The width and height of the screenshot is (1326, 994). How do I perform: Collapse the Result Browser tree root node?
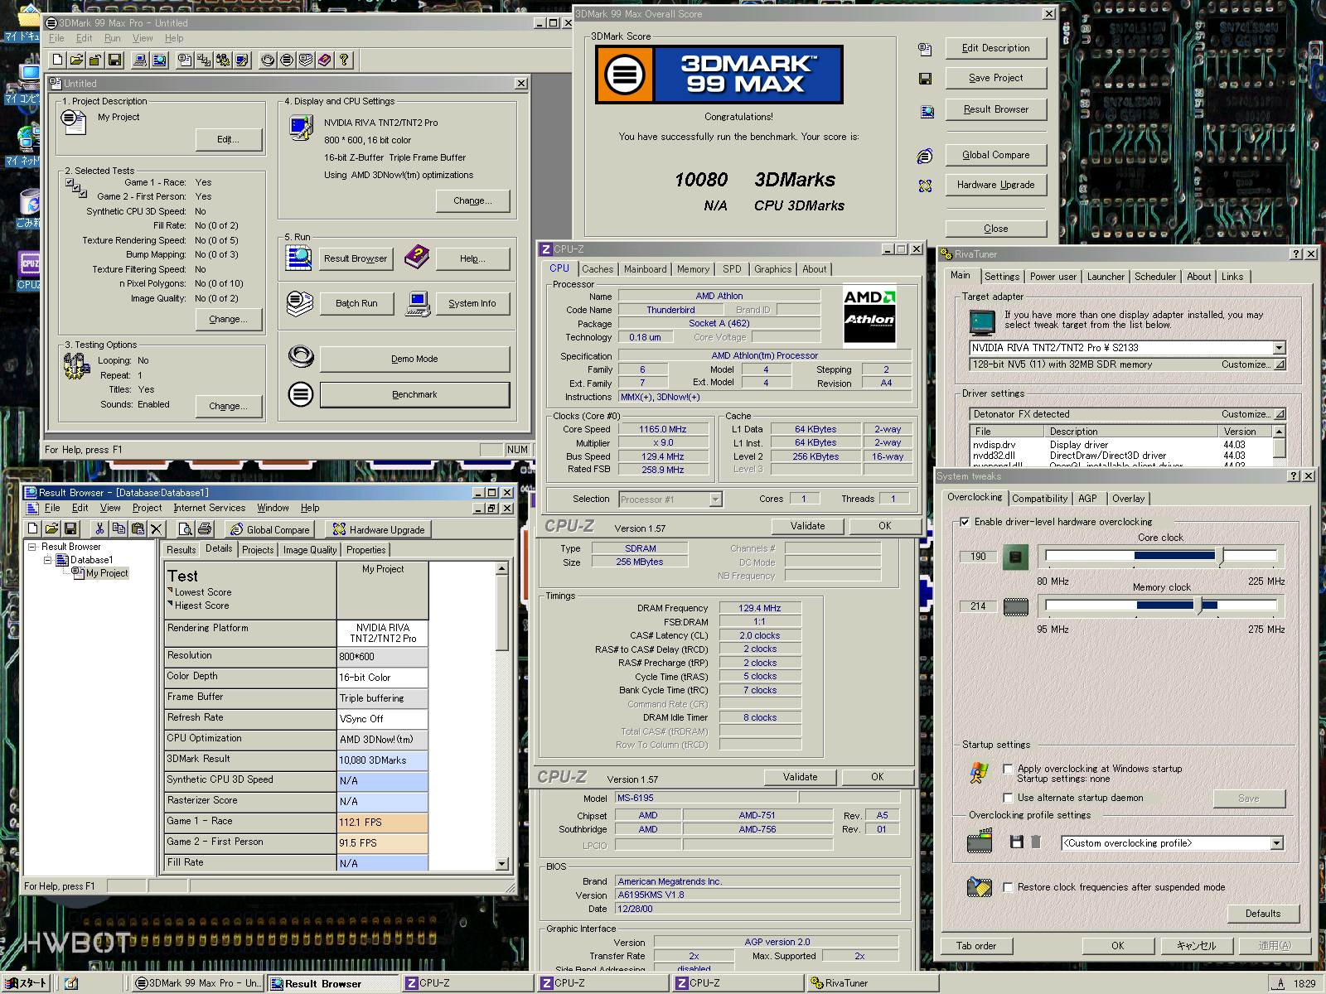click(x=32, y=547)
